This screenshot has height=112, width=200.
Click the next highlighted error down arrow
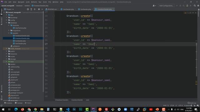click(x=196, y=13)
